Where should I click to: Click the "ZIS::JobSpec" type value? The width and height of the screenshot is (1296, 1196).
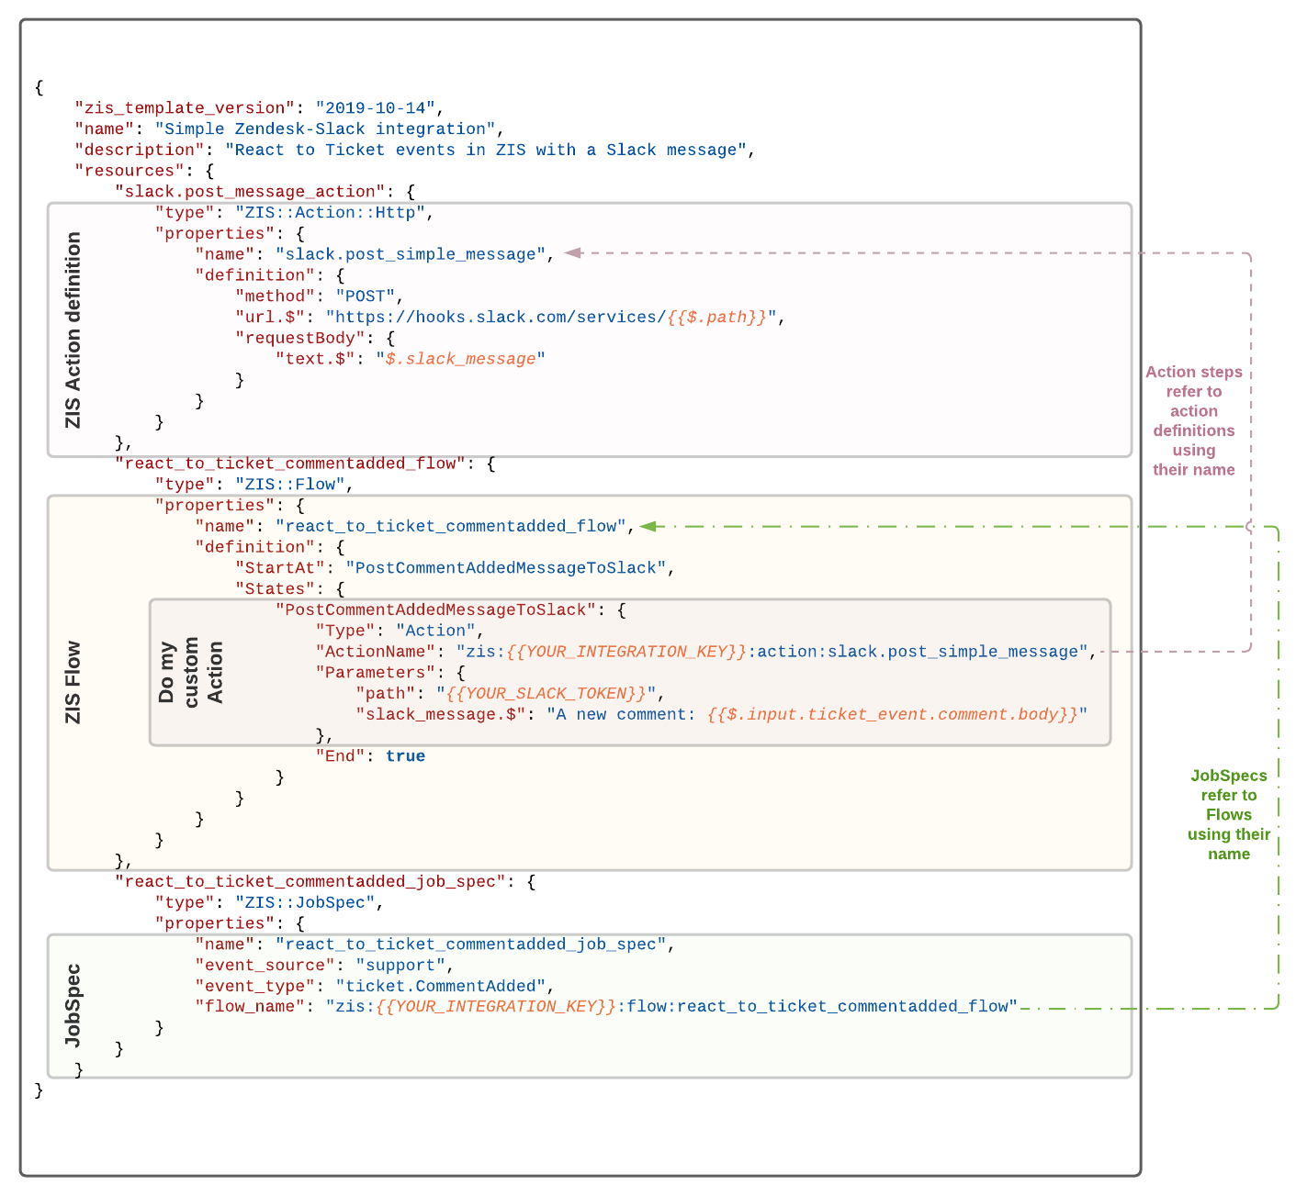305,903
